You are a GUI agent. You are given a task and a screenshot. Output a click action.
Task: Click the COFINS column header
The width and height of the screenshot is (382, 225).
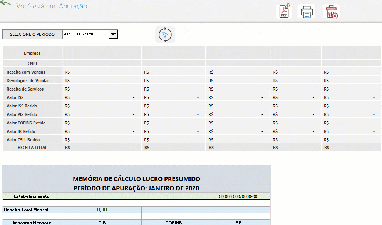pyautogui.click(x=173, y=223)
